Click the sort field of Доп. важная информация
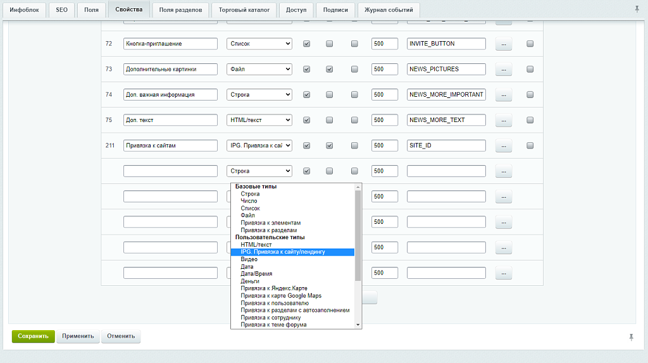Viewport: 648px width, 363px height. (x=384, y=95)
